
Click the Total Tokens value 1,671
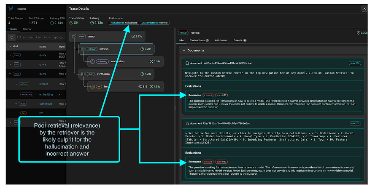pos(33,23)
